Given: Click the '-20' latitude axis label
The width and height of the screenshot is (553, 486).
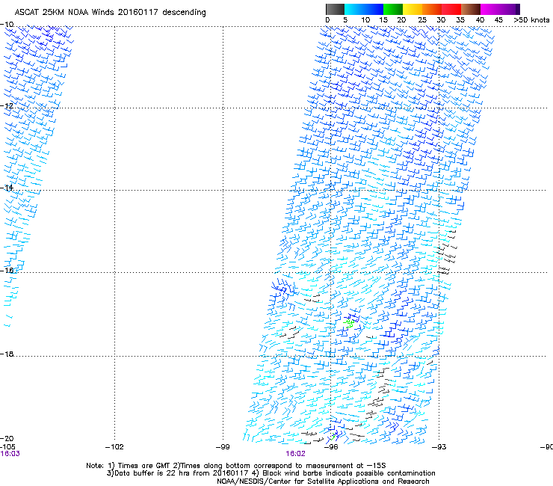Looking at the screenshot, I should point(7,438).
